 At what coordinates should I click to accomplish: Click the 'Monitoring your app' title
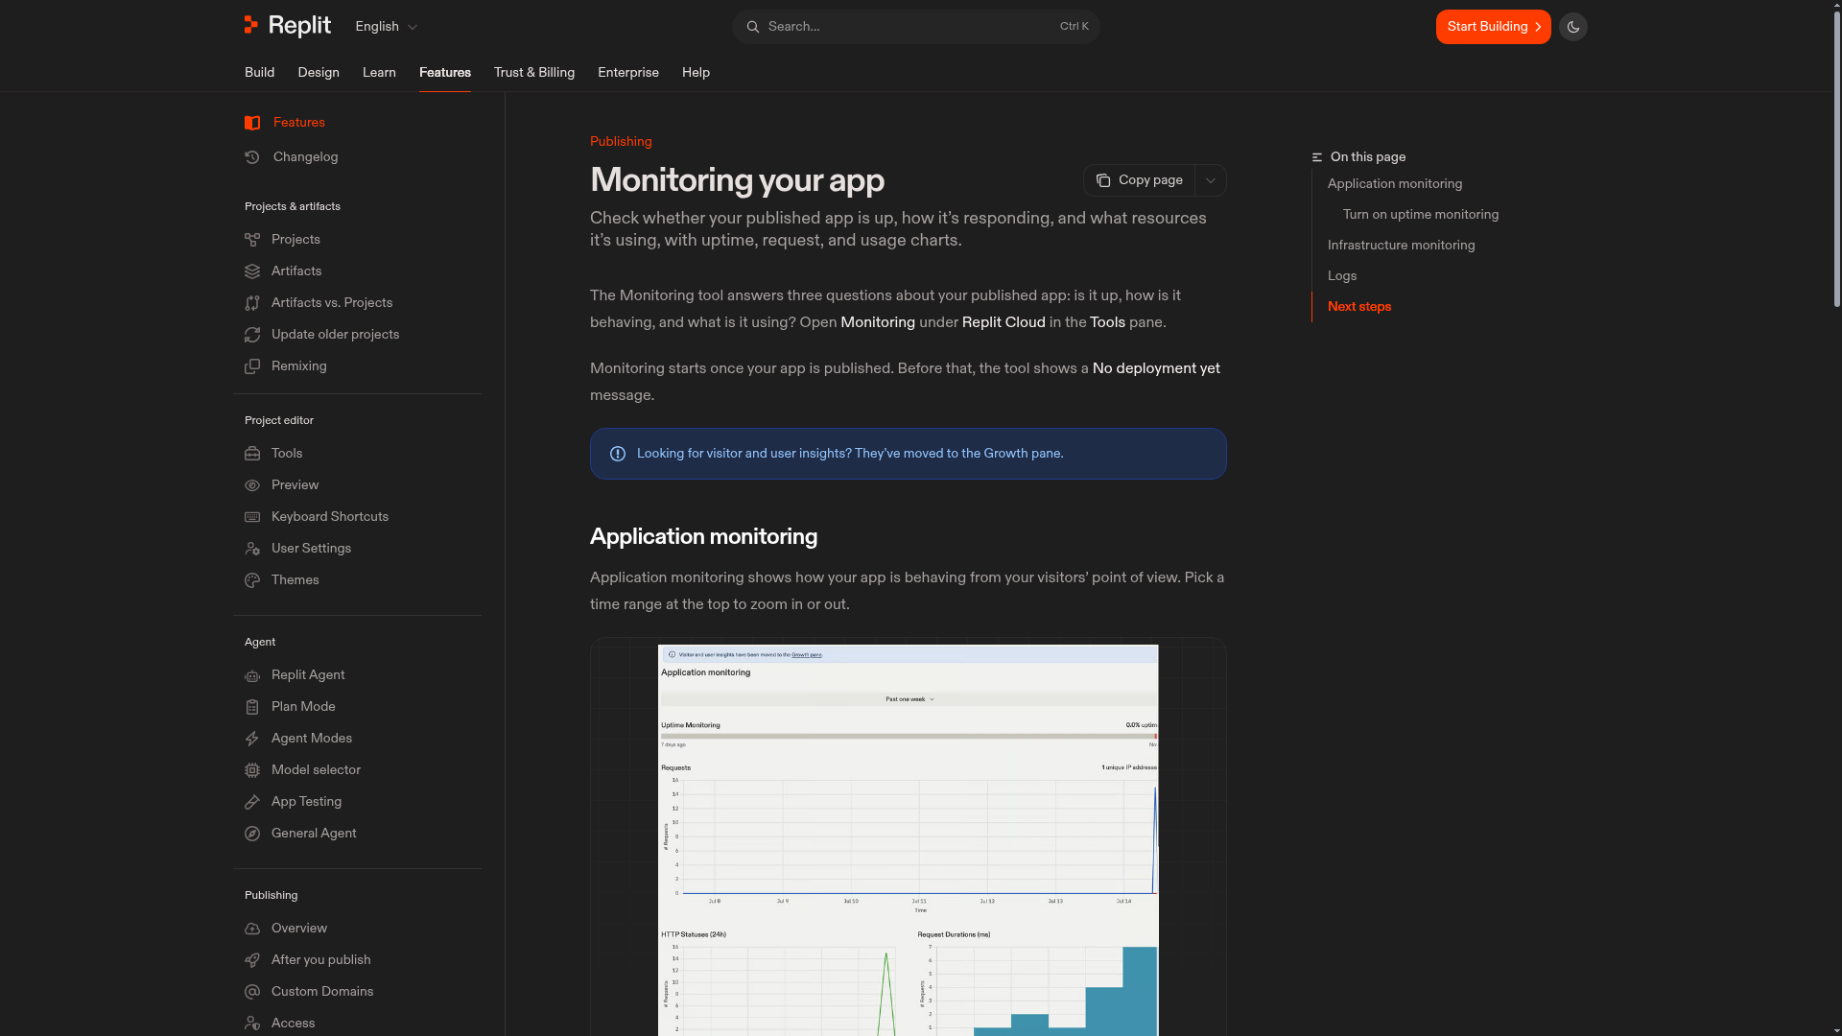click(737, 180)
